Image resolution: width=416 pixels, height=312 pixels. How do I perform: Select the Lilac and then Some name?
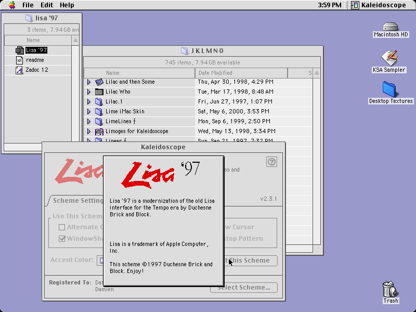[x=130, y=82]
